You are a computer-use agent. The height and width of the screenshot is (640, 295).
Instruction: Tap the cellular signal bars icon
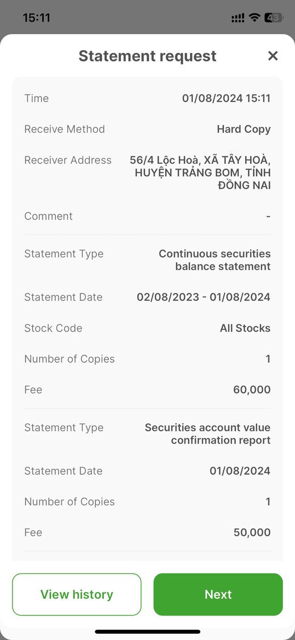238,18
